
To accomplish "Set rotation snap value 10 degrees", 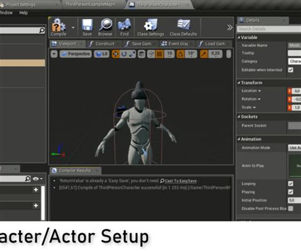I will coord(191,54).
